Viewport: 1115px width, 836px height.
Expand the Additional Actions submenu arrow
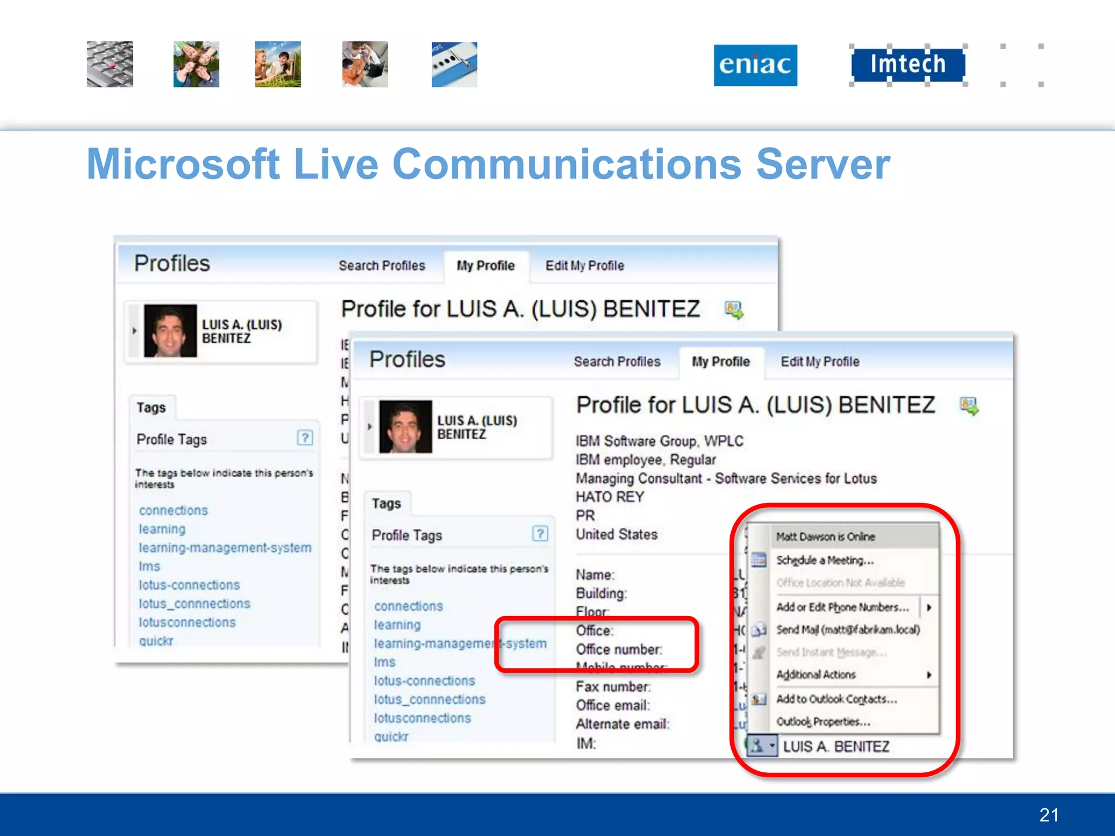click(929, 675)
